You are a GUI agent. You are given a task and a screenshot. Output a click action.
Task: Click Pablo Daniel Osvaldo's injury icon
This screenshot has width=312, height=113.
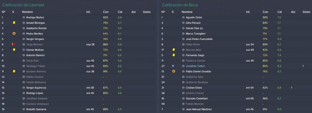coord(173,71)
